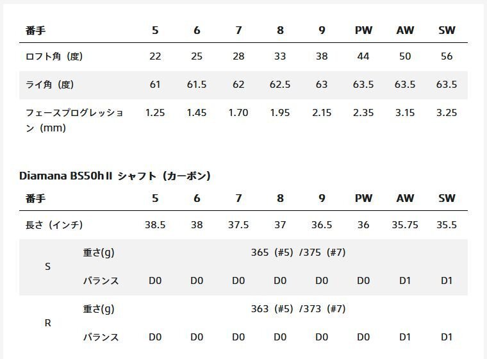Click the ロフト角（度） row label
The image size is (487, 359).
54,56
